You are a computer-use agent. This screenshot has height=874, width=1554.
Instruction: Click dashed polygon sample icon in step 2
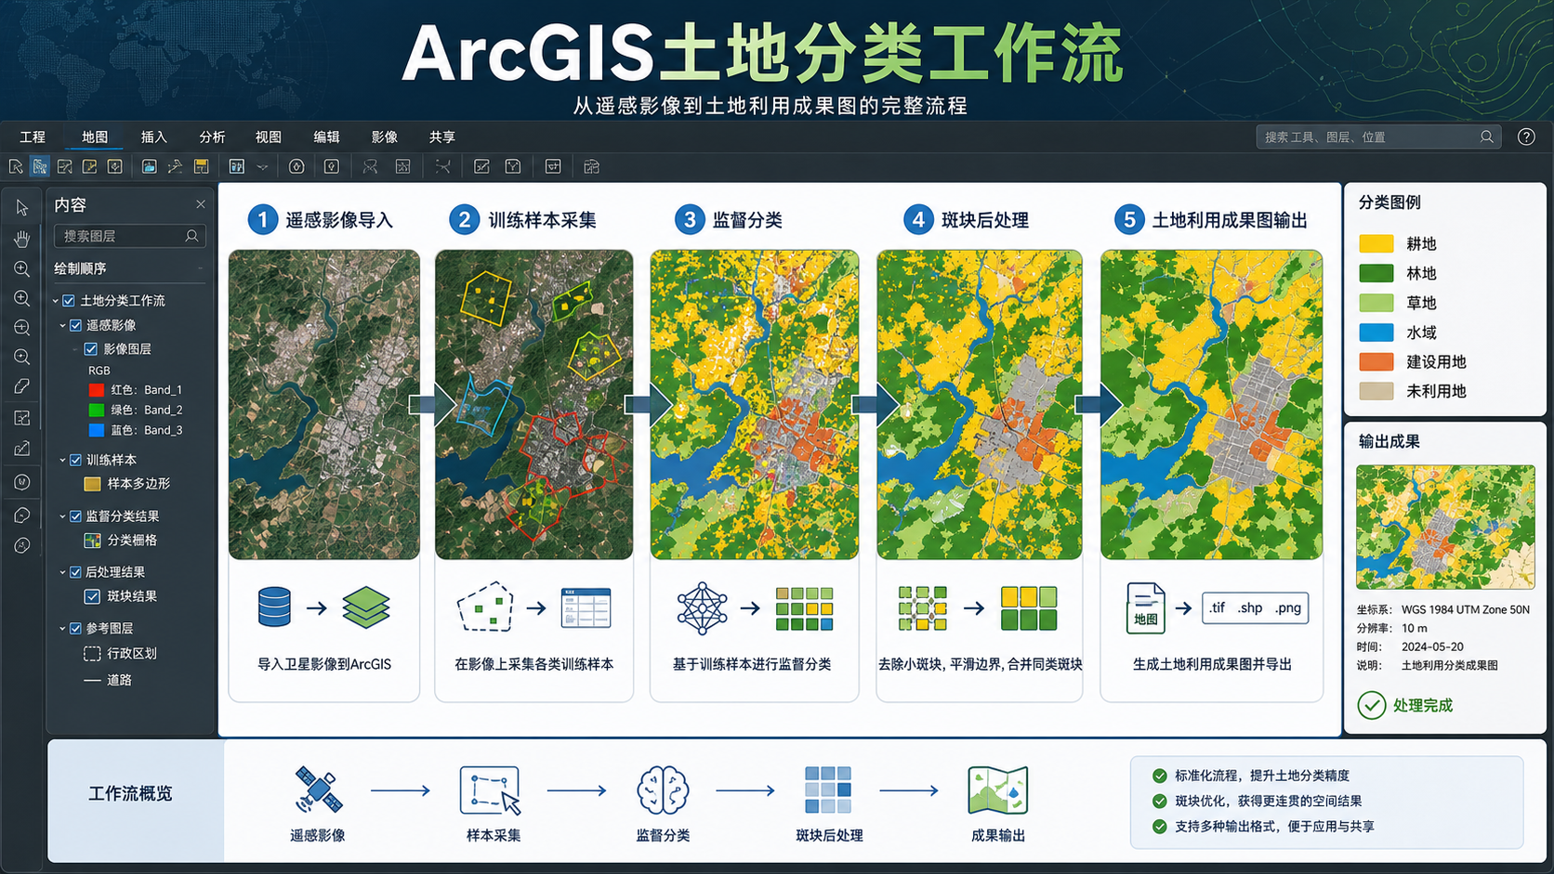pos(485,607)
